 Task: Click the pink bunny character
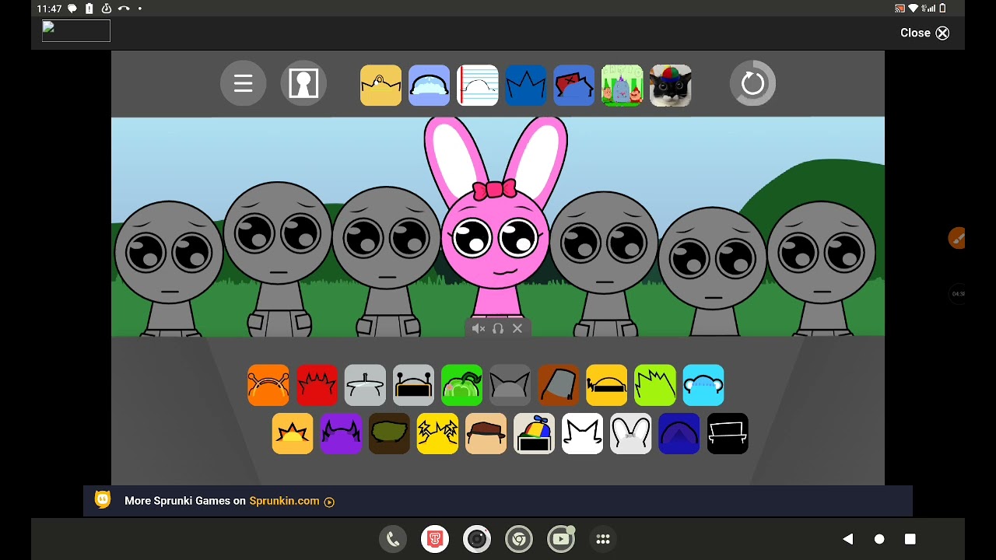coord(496,226)
